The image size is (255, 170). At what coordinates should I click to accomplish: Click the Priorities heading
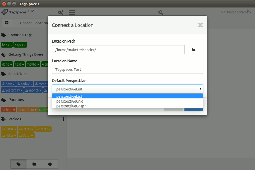(x=16, y=100)
